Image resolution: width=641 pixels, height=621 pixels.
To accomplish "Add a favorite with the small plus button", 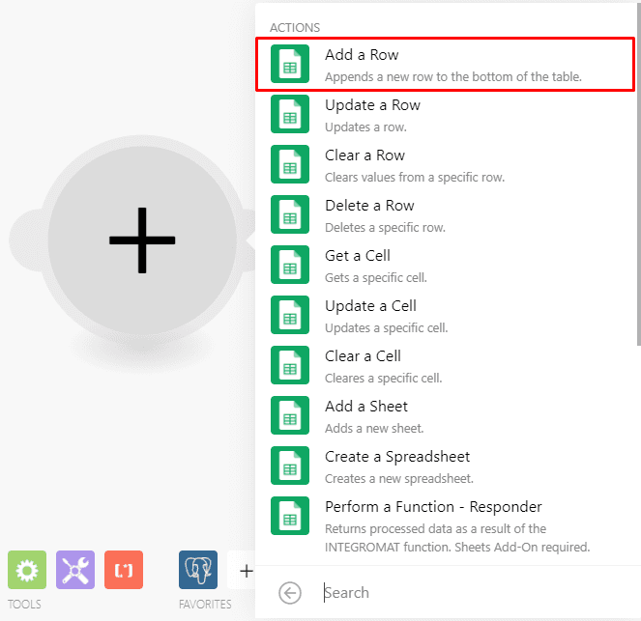I will pyautogui.click(x=246, y=571).
